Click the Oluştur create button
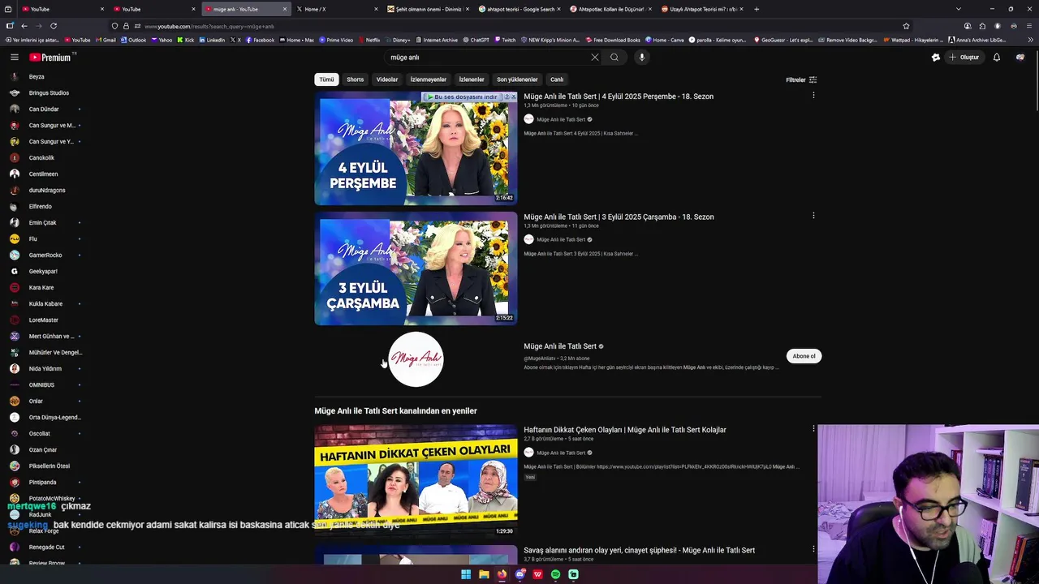The height and width of the screenshot is (584, 1039). click(964, 58)
